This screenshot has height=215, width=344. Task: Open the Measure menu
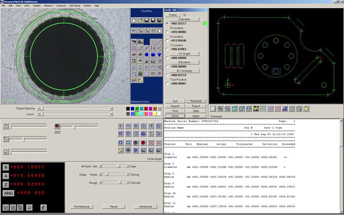click(x=48, y=6)
